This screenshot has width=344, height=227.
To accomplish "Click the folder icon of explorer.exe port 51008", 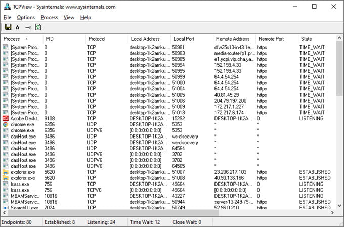I will pyautogui.click(x=6, y=178).
